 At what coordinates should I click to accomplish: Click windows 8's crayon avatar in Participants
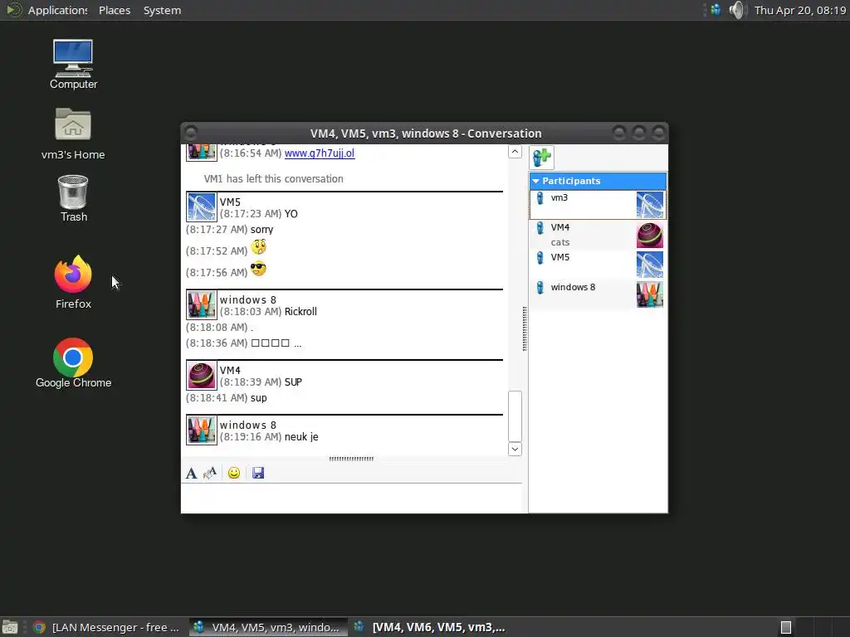(649, 294)
